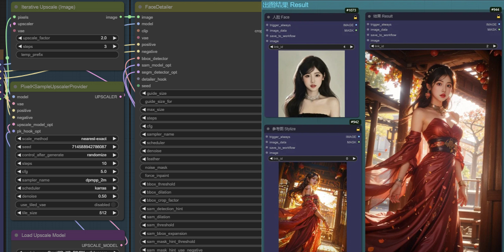The height and width of the screenshot is (252, 504).
Task: Open the control_after_generate randomize selector
Action: click(x=67, y=155)
